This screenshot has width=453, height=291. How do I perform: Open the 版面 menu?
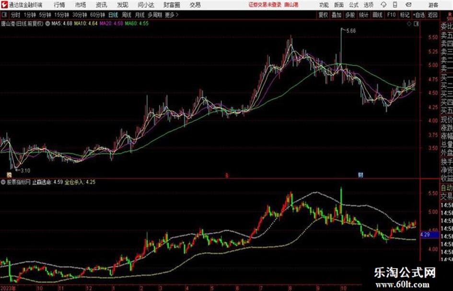[338, 5]
